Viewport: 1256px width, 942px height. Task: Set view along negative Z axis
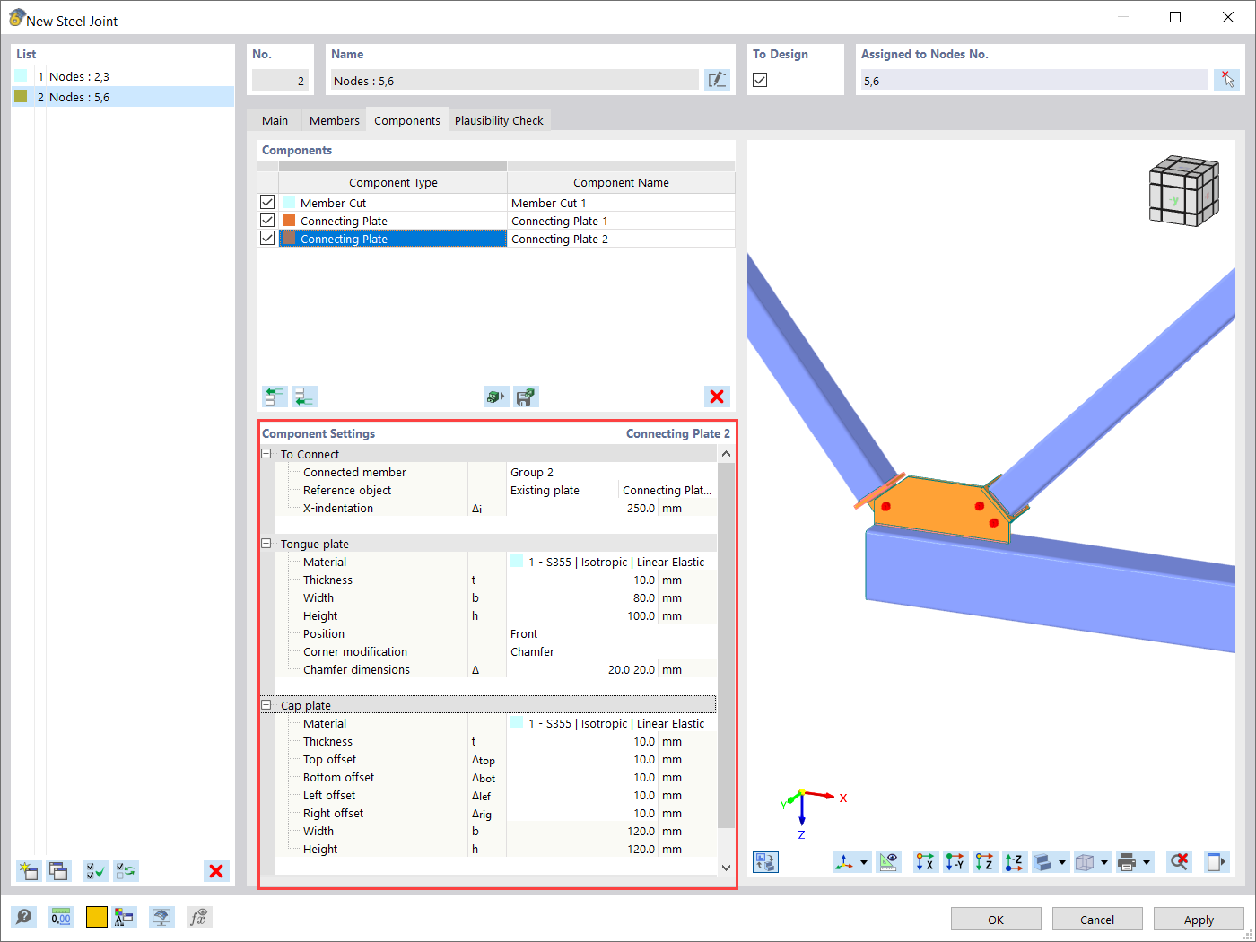coord(1015,862)
